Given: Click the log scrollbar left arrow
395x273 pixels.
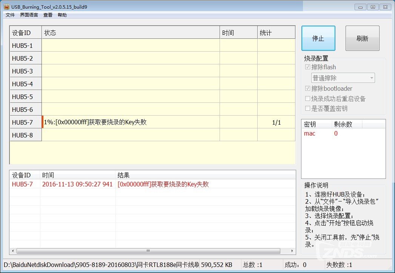Looking at the screenshot, I should (x=13, y=251).
